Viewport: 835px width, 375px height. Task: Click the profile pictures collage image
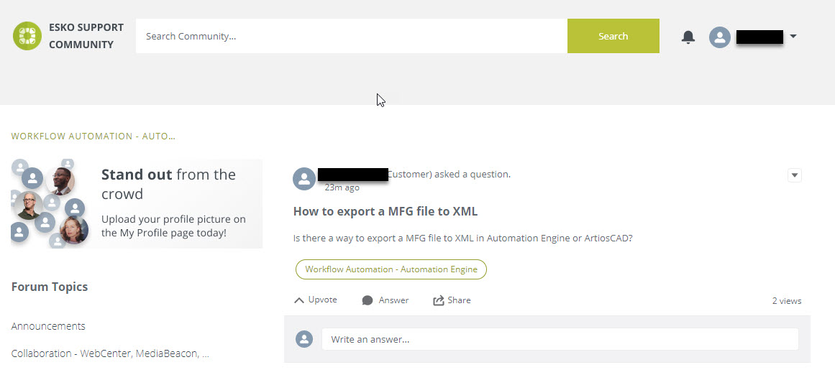(50, 204)
